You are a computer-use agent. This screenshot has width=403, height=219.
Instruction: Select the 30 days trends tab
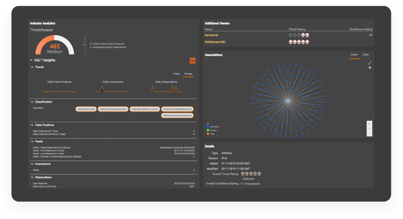pos(188,74)
